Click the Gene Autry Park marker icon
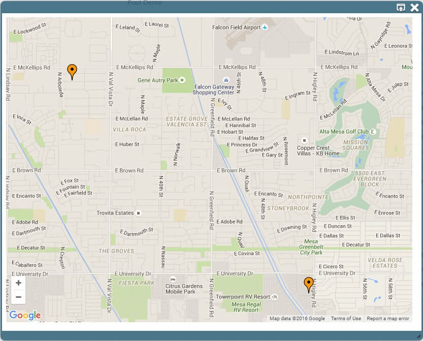The width and height of the screenshot is (423, 341). point(182,80)
